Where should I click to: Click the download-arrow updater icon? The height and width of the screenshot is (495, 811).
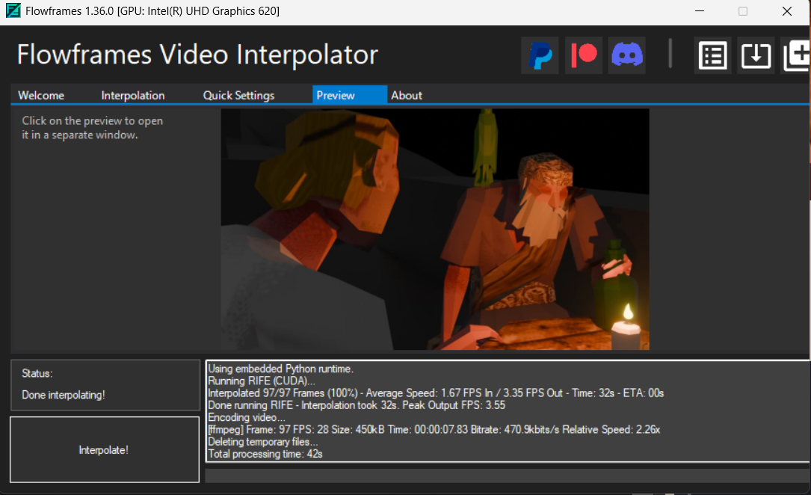pyautogui.click(x=756, y=55)
